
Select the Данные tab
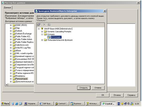(x=7, y=8)
